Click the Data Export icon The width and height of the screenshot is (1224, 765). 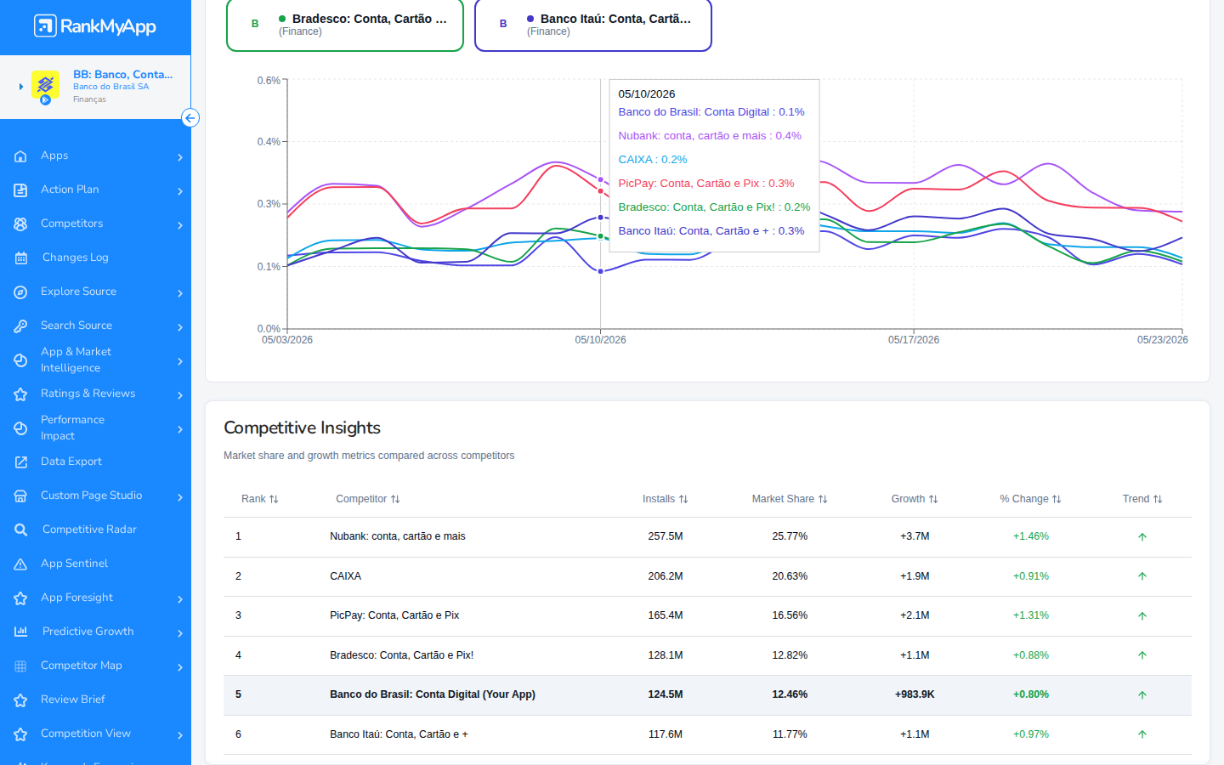coord(20,462)
